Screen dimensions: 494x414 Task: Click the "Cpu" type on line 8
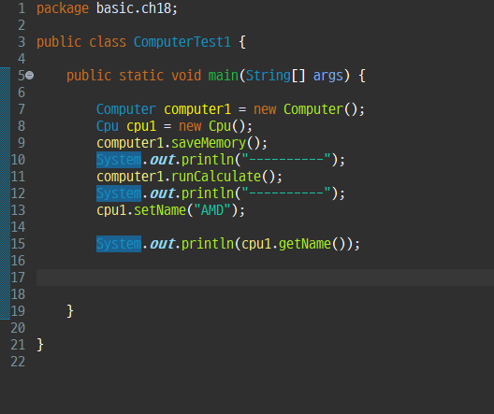pyautogui.click(x=108, y=126)
